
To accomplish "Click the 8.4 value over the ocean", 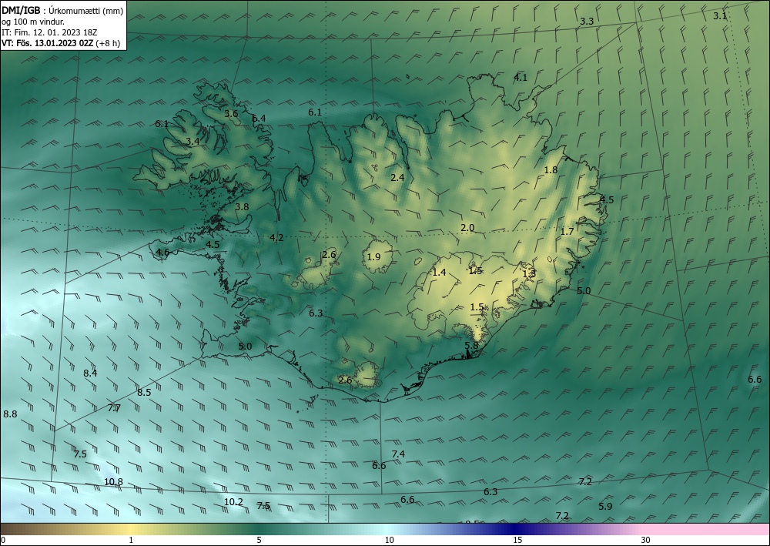I will tap(90, 373).
